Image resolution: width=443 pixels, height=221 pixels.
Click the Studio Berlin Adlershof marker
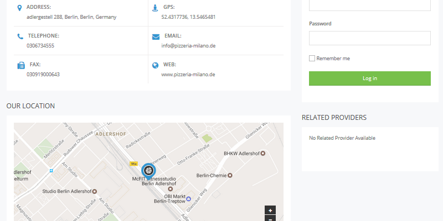point(95,192)
